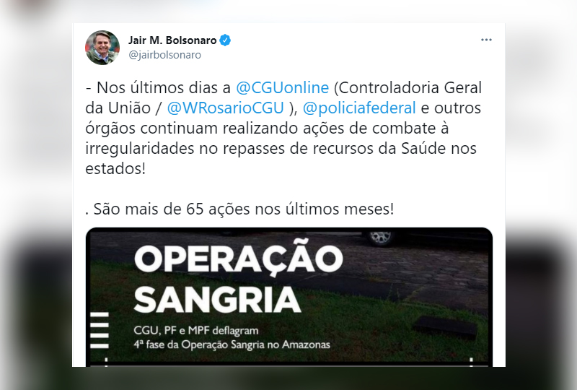Open the @policiafederal mention
Viewport: 577px width, 390px height.
point(359,108)
